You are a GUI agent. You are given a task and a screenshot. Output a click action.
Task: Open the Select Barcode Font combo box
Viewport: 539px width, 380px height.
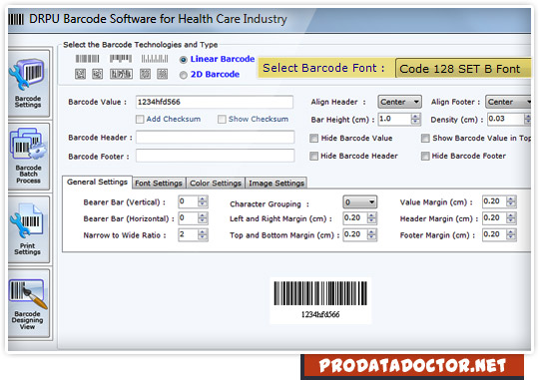coord(463,69)
